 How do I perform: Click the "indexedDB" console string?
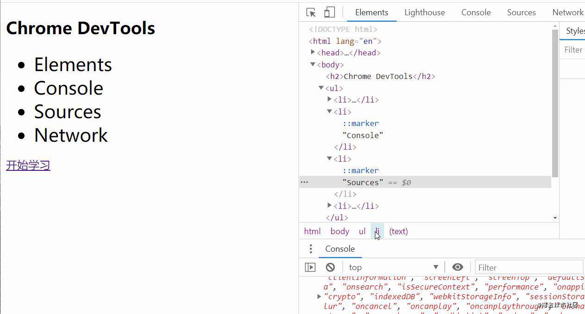coord(395,296)
